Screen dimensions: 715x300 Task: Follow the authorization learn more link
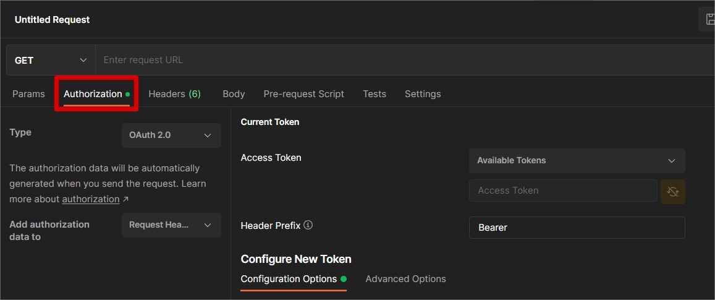[91, 199]
